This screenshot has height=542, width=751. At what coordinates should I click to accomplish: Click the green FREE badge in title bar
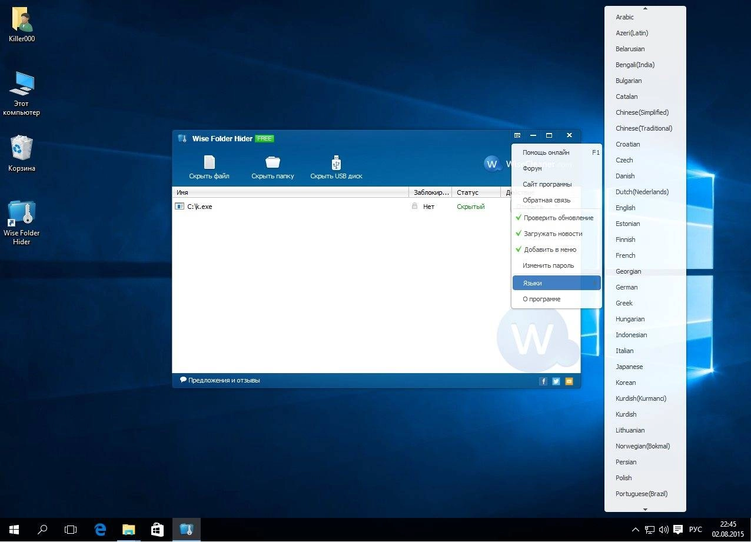coord(264,139)
